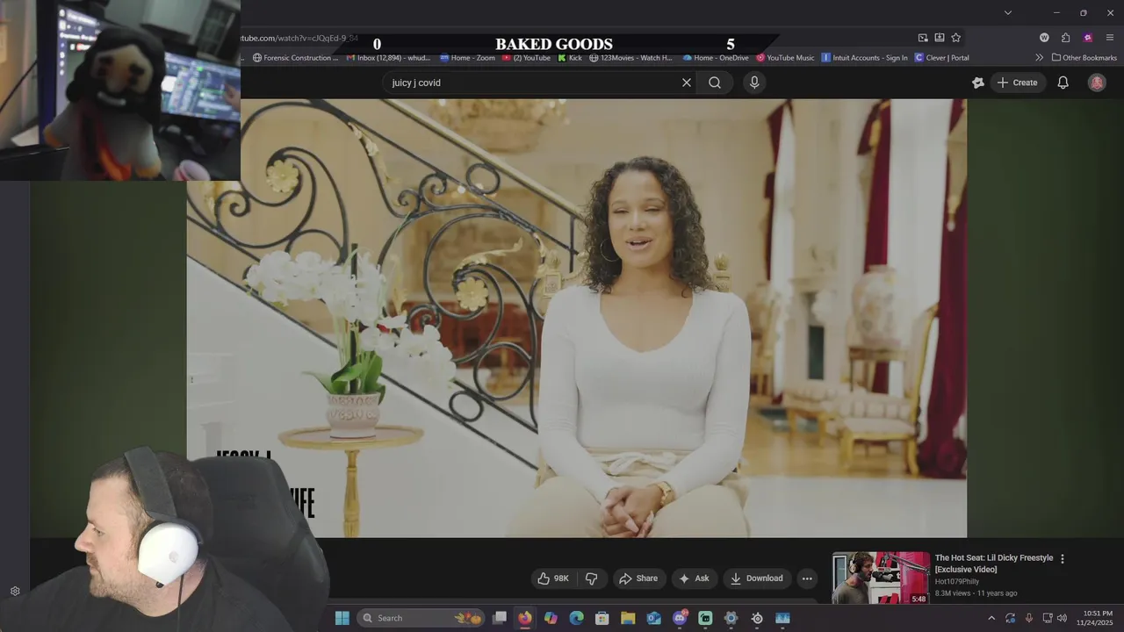Click the video player to pause playback
1124x632 pixels.
[577, 318]
